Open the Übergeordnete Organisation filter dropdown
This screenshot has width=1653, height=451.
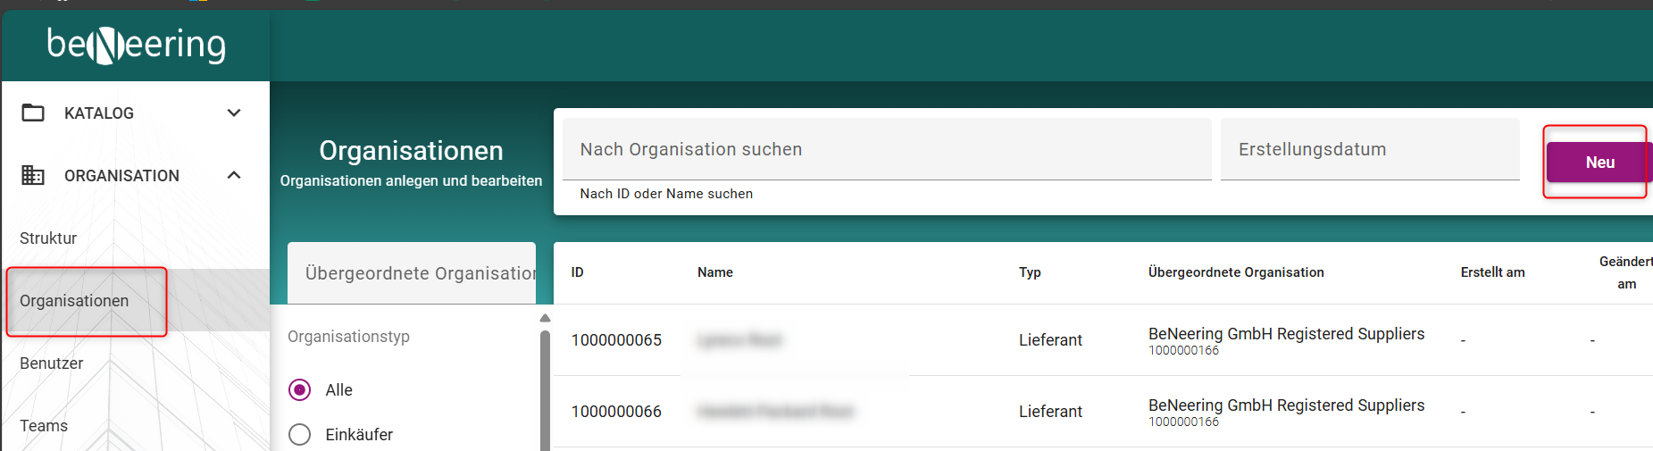(x=412, y=273)
